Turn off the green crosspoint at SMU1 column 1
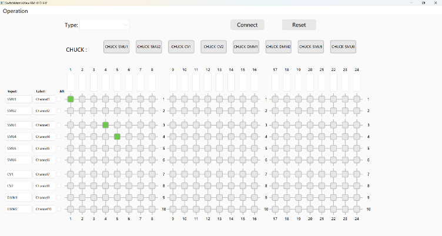This screenshot has height=236, width=442. 71,99
